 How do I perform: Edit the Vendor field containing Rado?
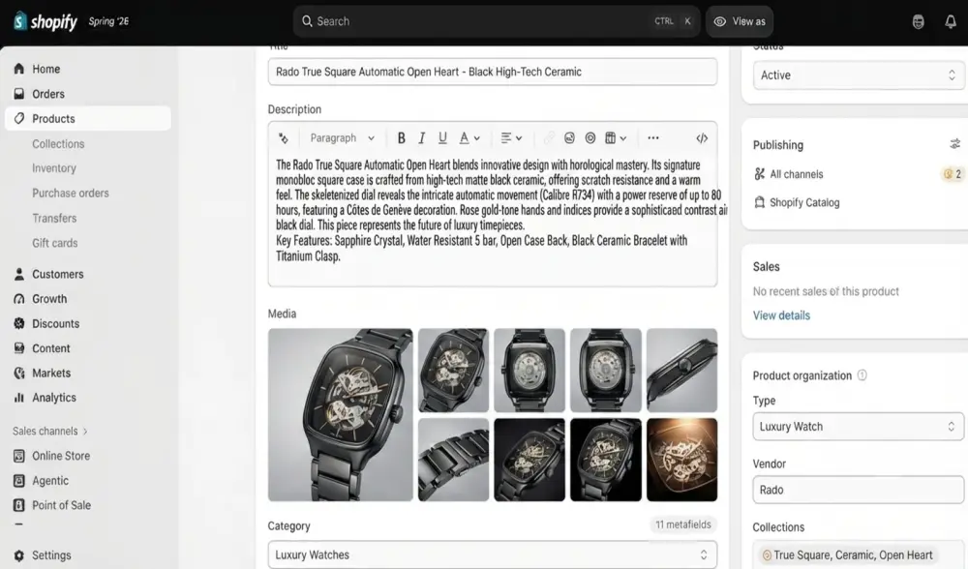(858, 490)
